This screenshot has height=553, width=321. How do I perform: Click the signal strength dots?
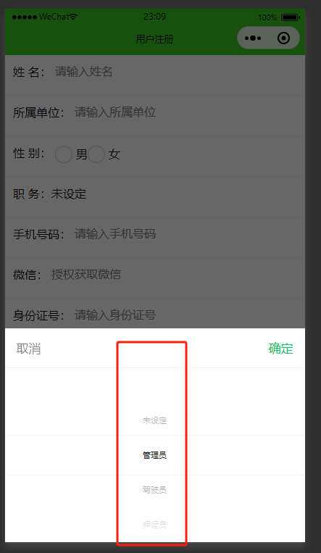[25, 17]
